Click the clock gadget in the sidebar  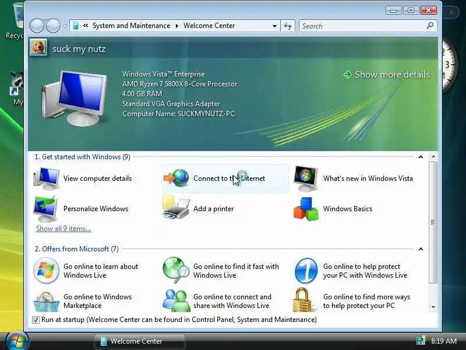[451, 65]
